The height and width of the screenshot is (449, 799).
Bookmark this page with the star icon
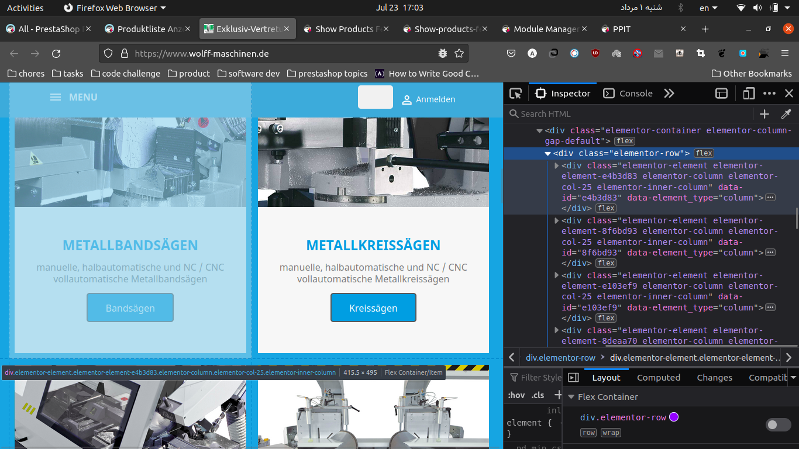[x=459, y=53]
